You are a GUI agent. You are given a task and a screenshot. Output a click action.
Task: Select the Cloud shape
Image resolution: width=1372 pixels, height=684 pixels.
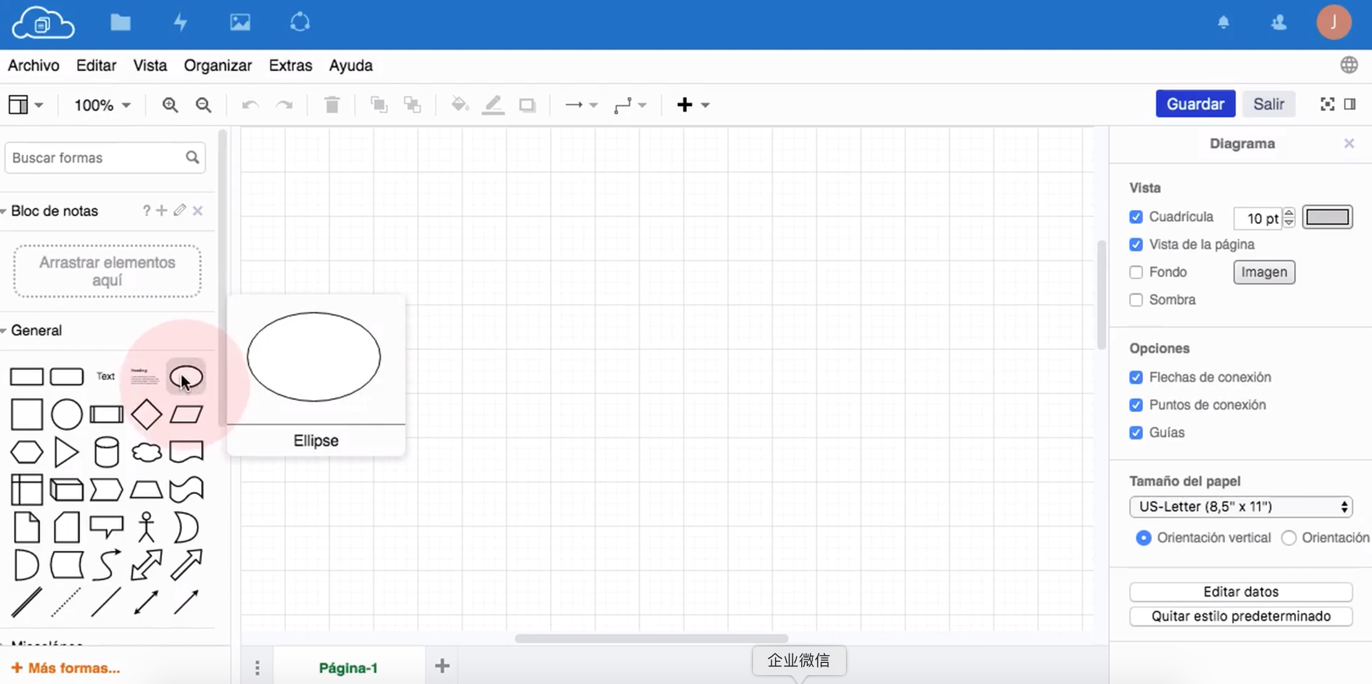coord(146,452)
